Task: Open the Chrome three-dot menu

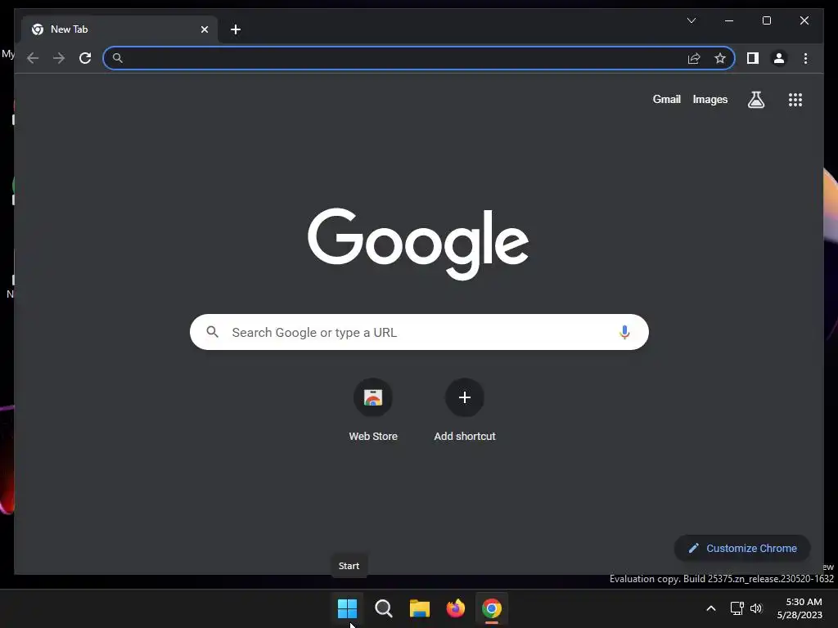Action: (805, 58)
